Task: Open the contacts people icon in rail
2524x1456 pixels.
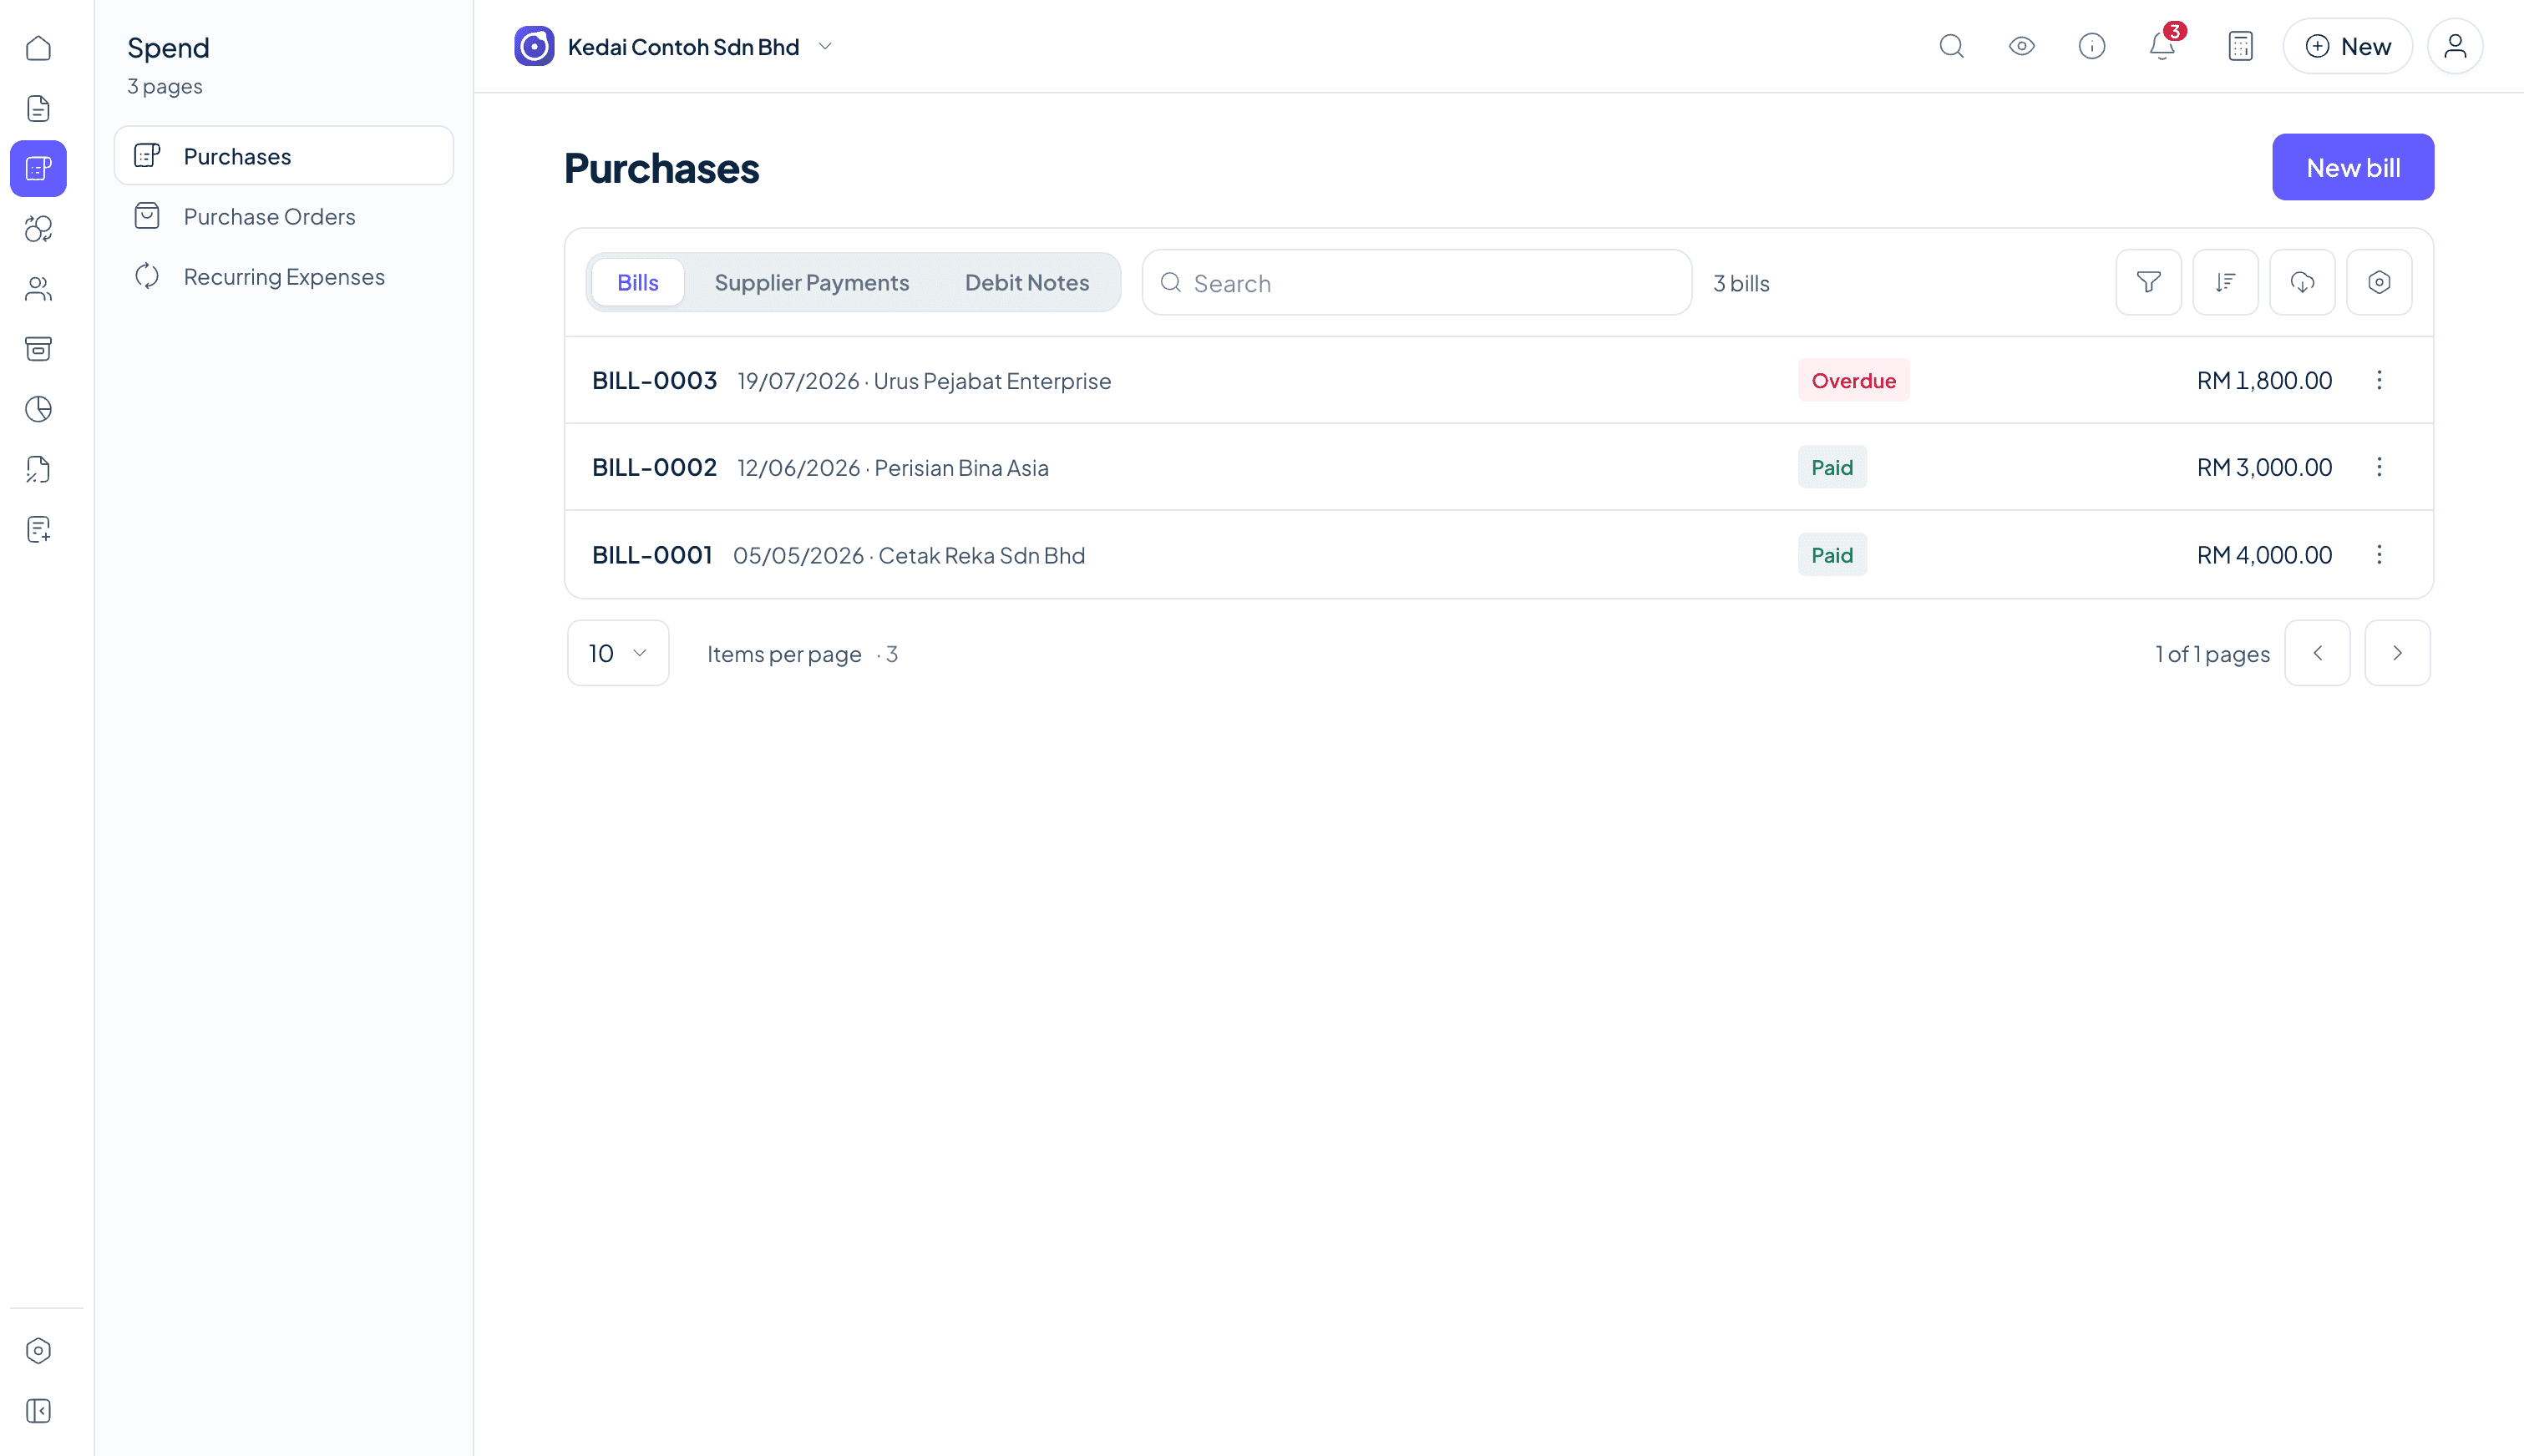Action: (x=38, y=289)
